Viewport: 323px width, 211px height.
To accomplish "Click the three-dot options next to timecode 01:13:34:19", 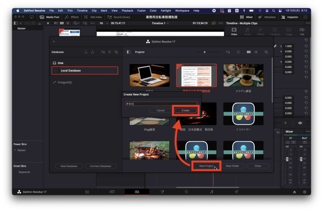I will (x=221, y=23).
